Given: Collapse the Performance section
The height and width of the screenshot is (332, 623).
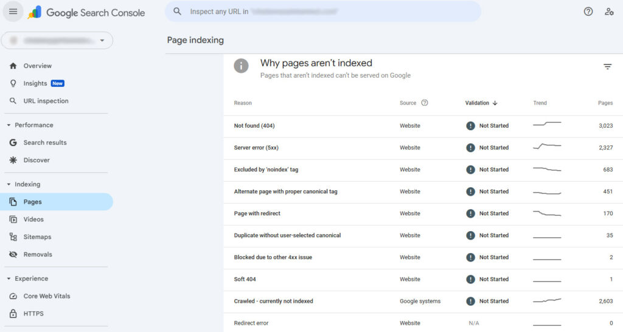Looking at the screenshot, I should tap(9, 125).
